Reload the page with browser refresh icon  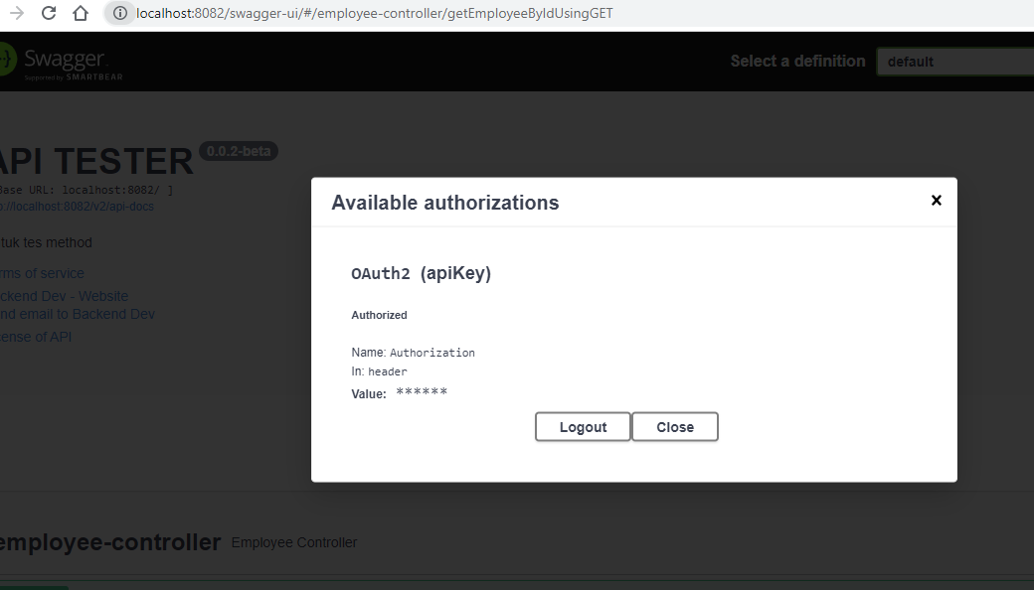[x=49, y=13]
